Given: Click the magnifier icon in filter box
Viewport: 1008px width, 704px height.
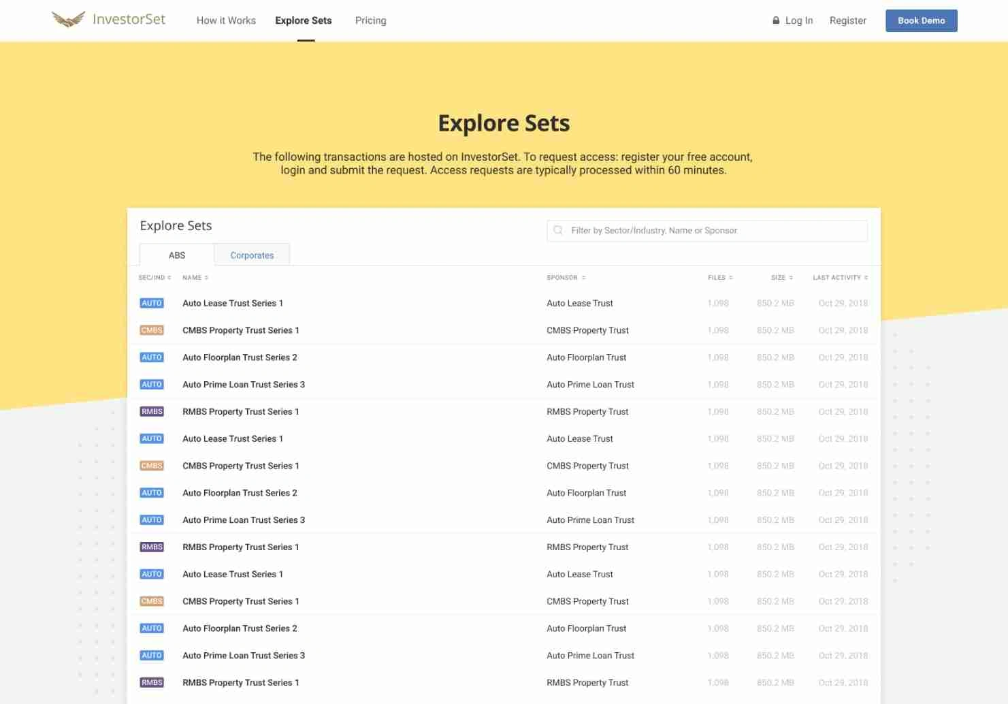Looking at the screenshot, I should tap(558, 231).
